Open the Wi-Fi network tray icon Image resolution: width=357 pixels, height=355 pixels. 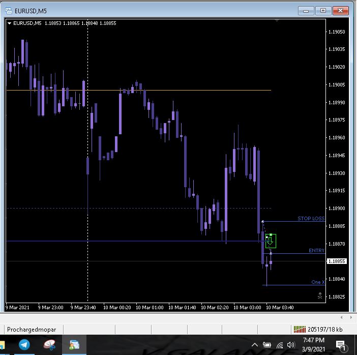(280, 345)
